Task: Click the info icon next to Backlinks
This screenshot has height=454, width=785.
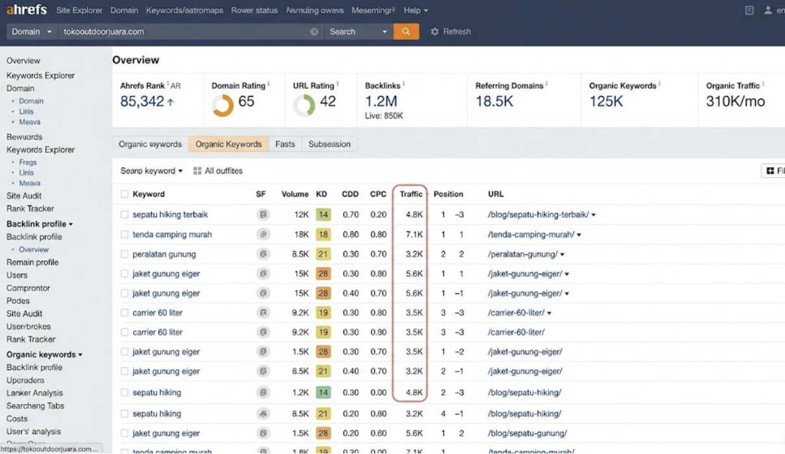Action: click(x=404, y=84)
